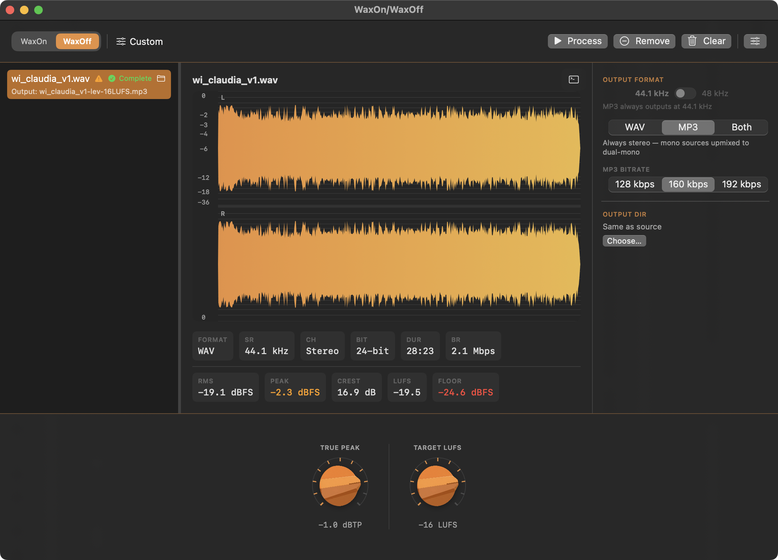Screen dimensions: 778x560
Task: Close the WaxOn/WaxOff window
Action: tap(10, 10)
